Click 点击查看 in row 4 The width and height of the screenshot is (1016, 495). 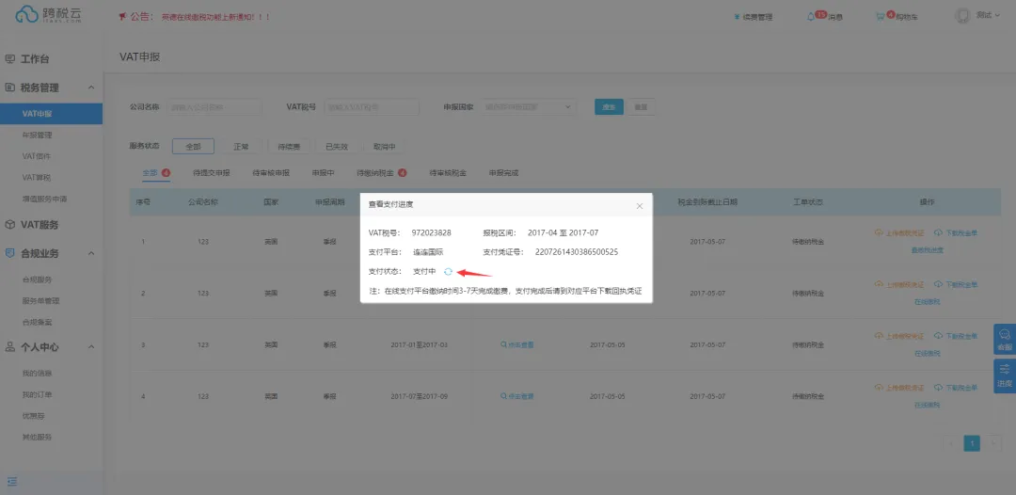tap(517, 396)
